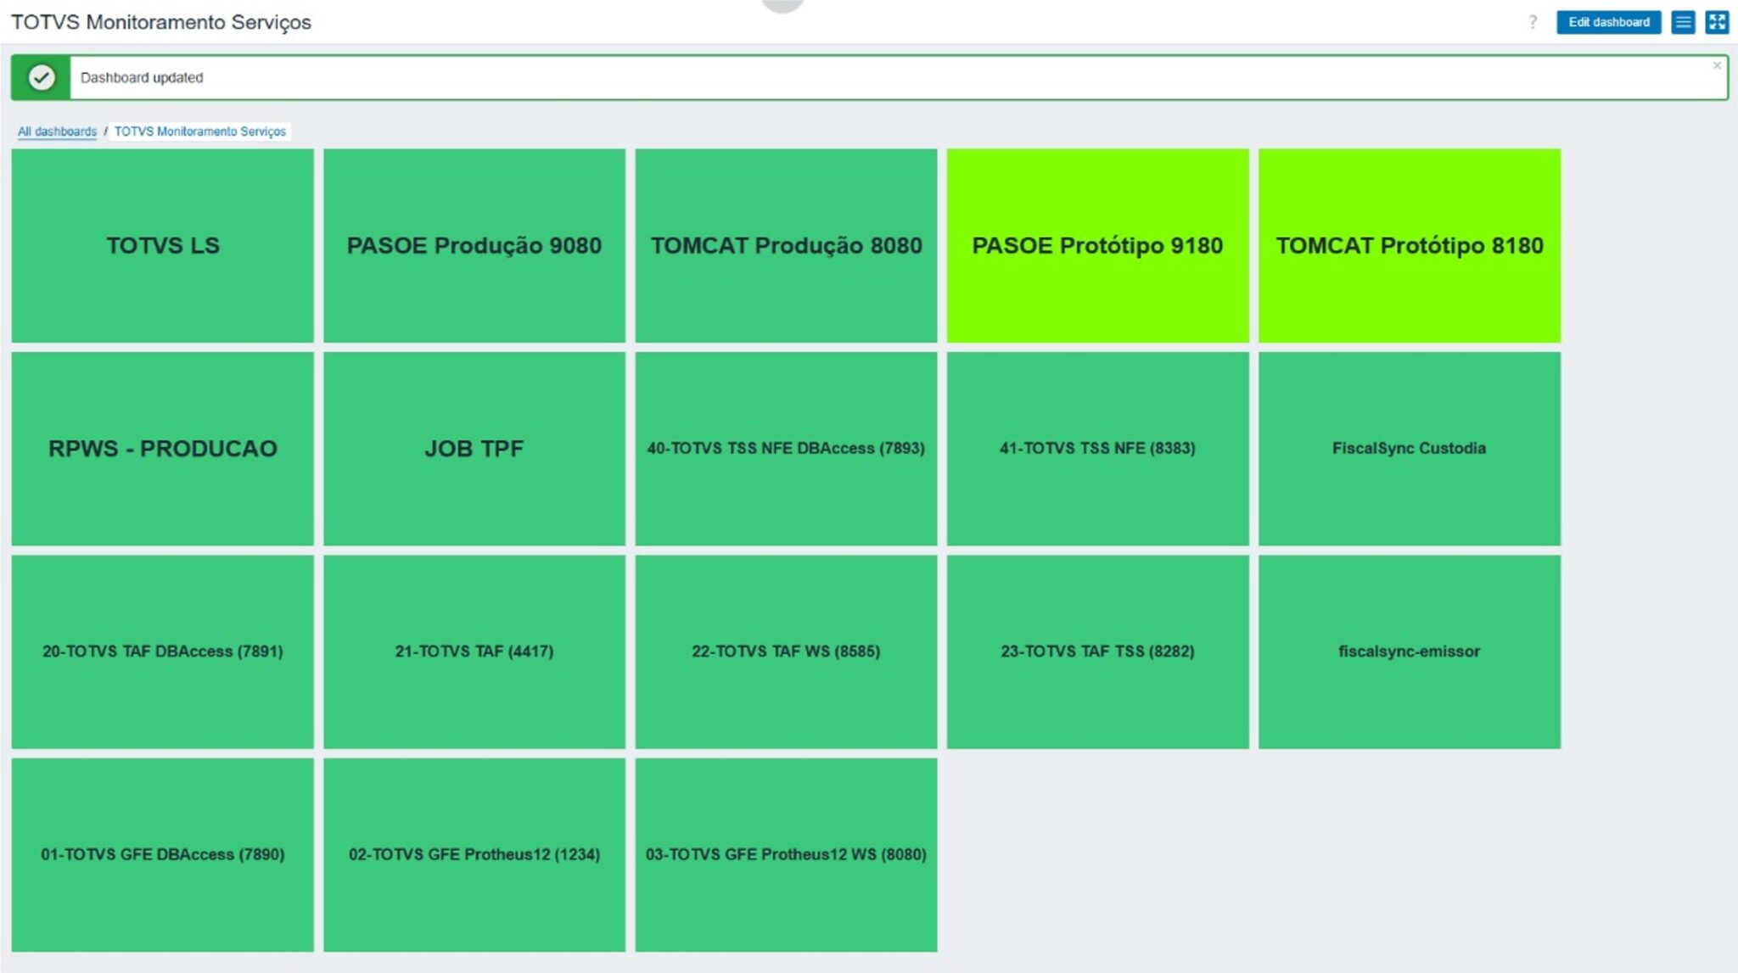The image size is (1738, 973).
Task: Open the fiscalsync-emissor service tile
Action: (1409, 651)
